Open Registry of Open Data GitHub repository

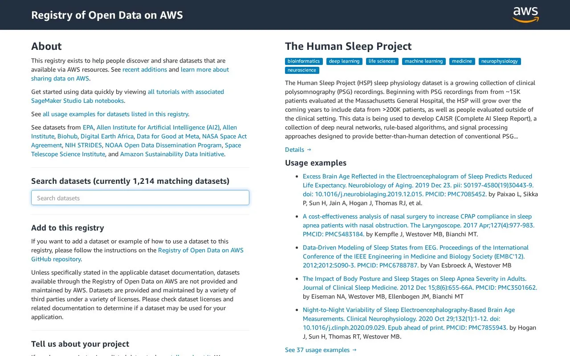click(137, 255)
